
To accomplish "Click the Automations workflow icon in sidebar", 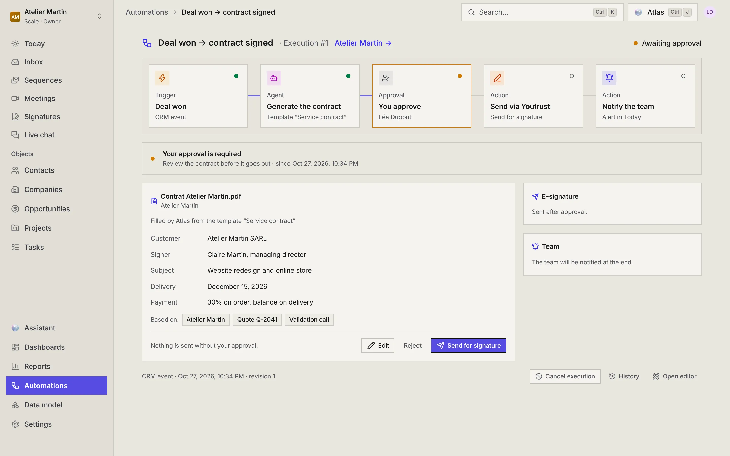I will coord(15,385).
